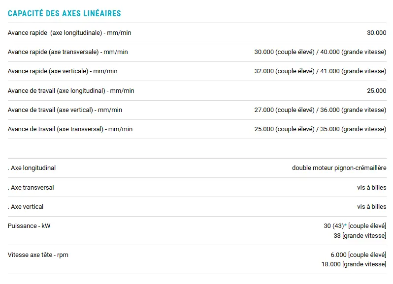393x284 pixels.
Task: Select the Avance rapide axe longitudinale label
Action: click(69, 33)
